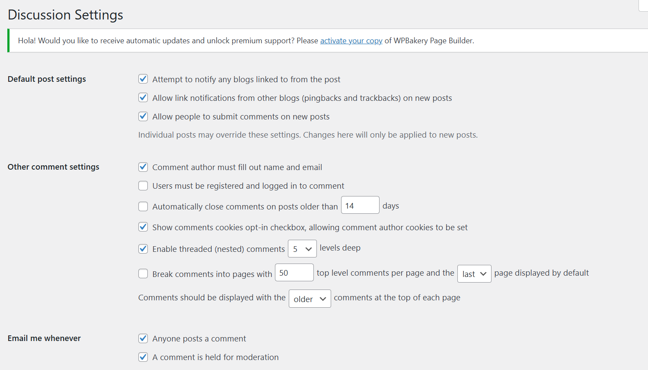Click the 'Anyone posts a comment' label text
Image resolution: width=648 pixels, height=370 pixels.
click(199, 339)
